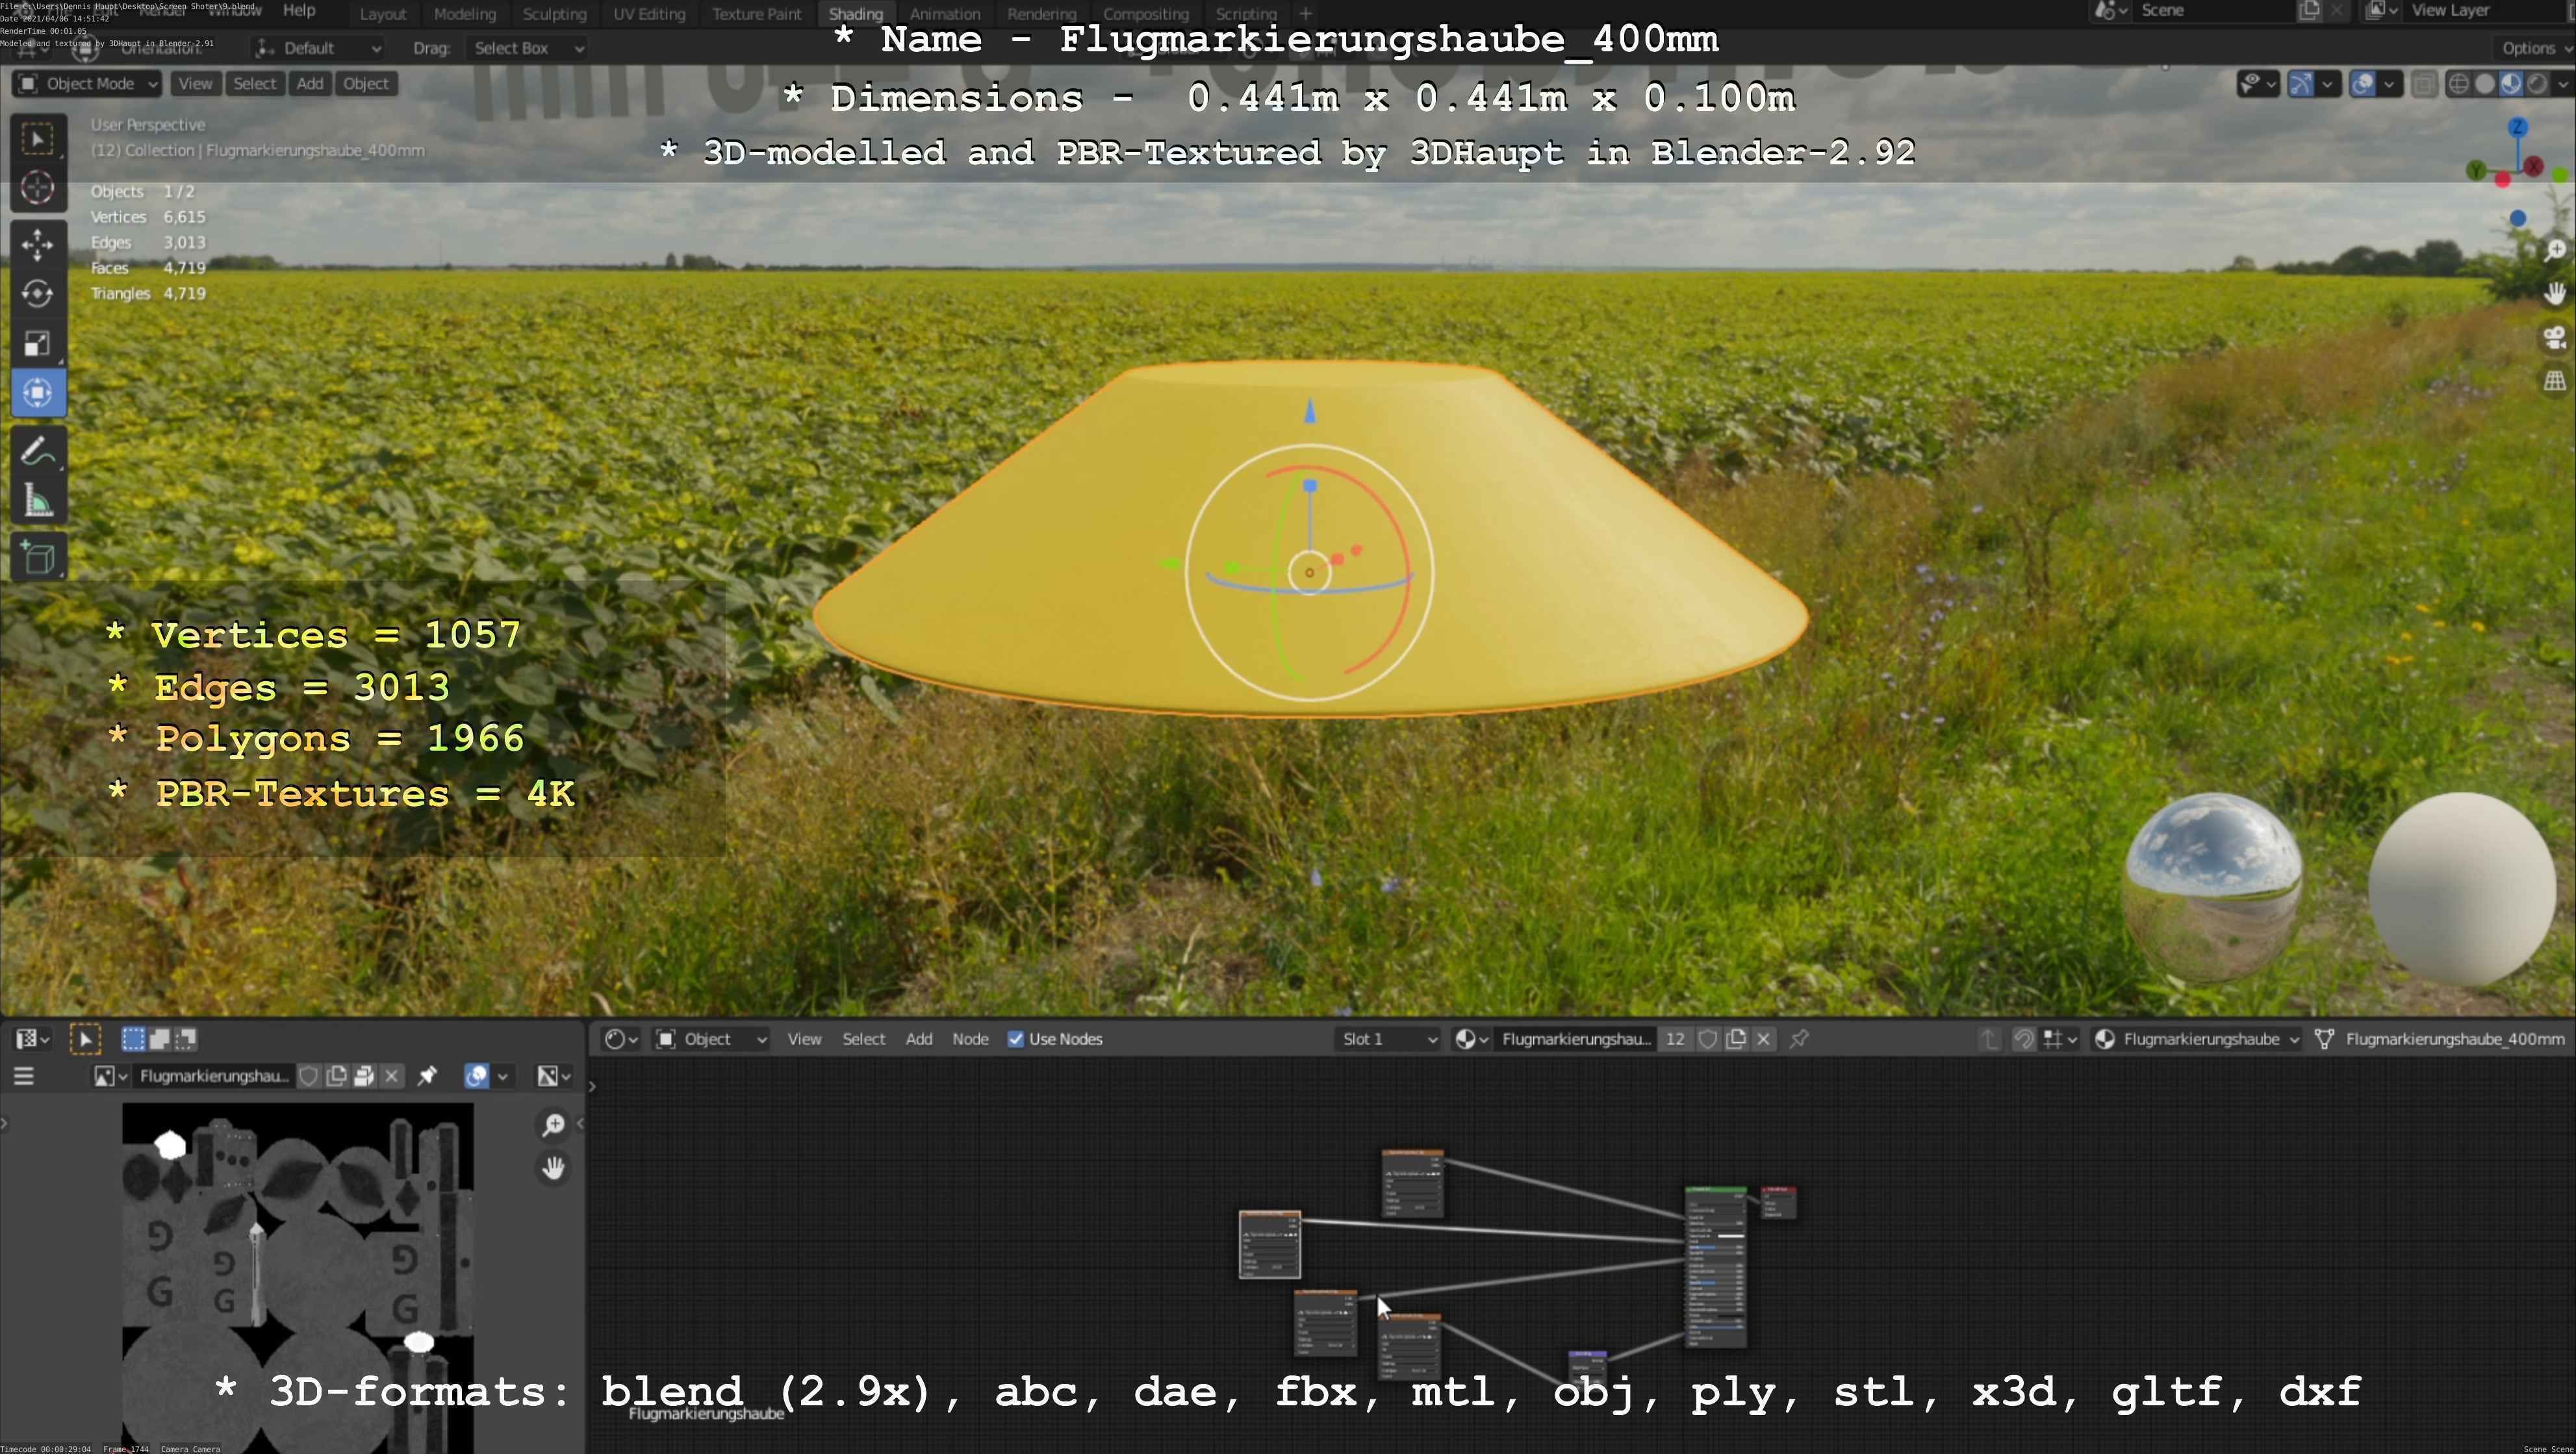Open the Help menu
2576x1454 pixels.
click(299, 10)
